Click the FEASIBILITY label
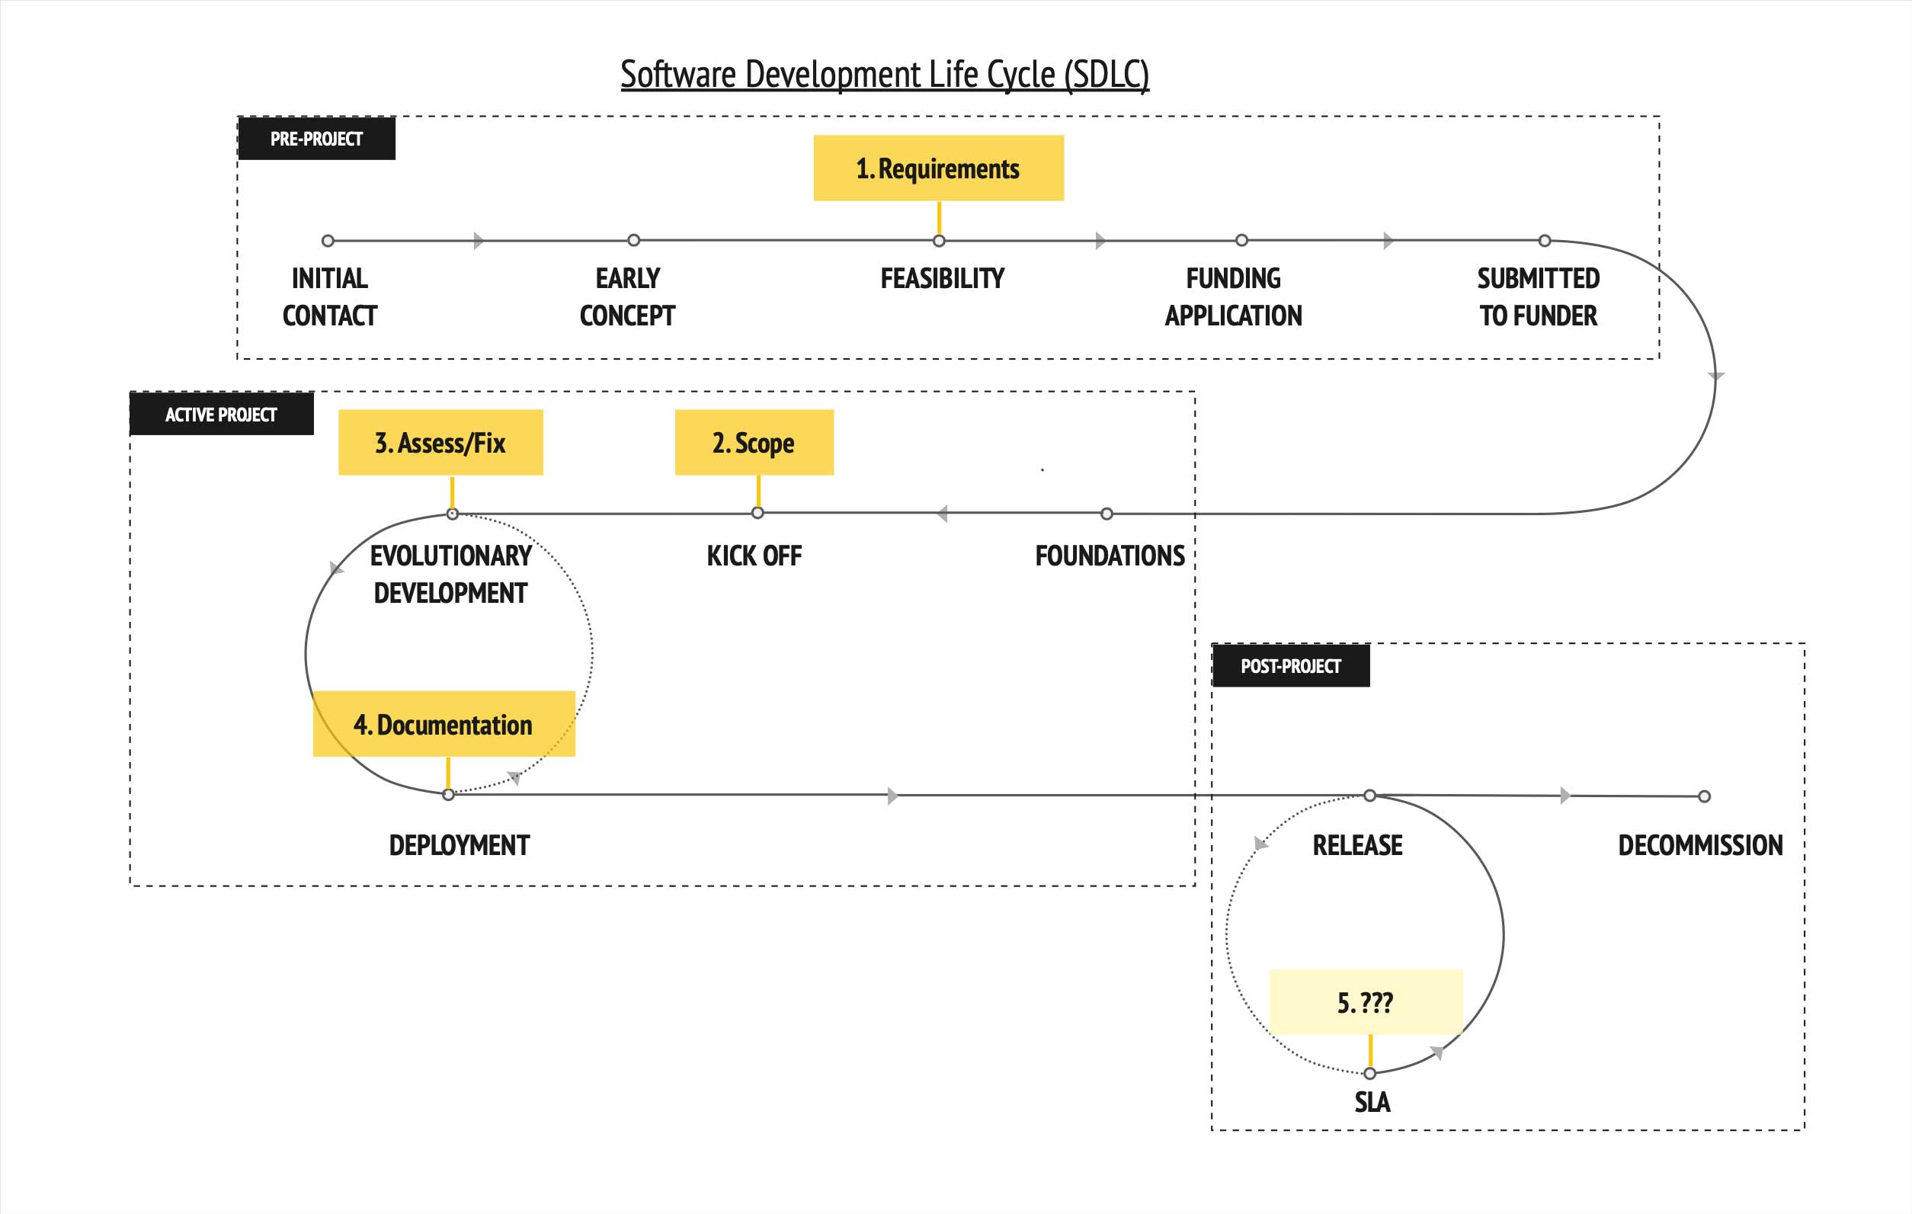 943,279
